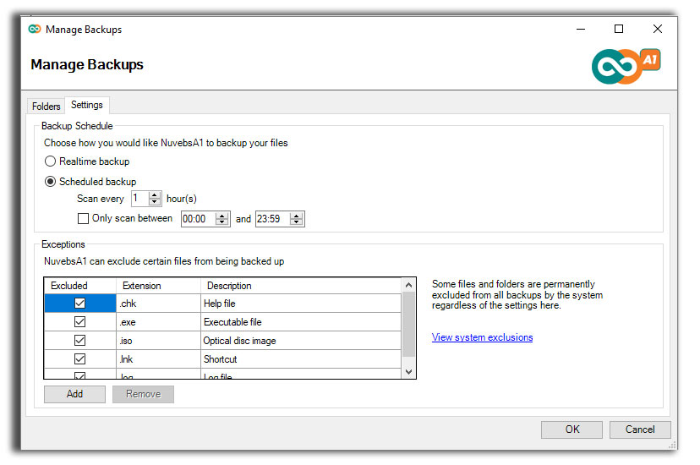Click the Executable file description cell
This screenshot has width=700, height=465.
coord(301,322)
